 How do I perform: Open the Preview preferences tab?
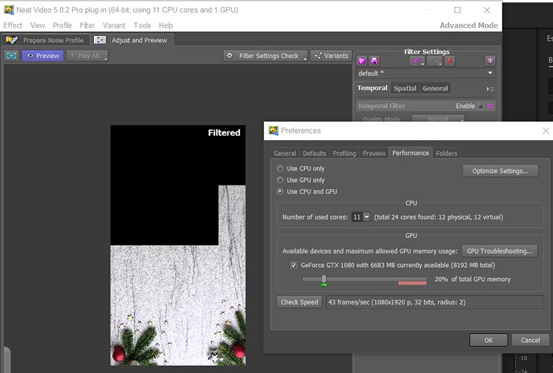click(x=374, y=154)
